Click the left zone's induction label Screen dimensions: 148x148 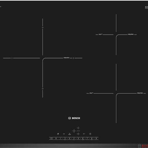click(67, 58)
